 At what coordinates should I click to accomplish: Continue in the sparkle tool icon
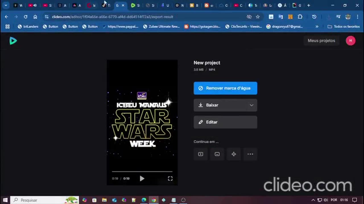click(x=234, y=154)
